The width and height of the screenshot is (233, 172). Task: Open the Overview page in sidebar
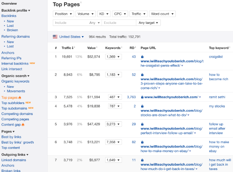9,3
